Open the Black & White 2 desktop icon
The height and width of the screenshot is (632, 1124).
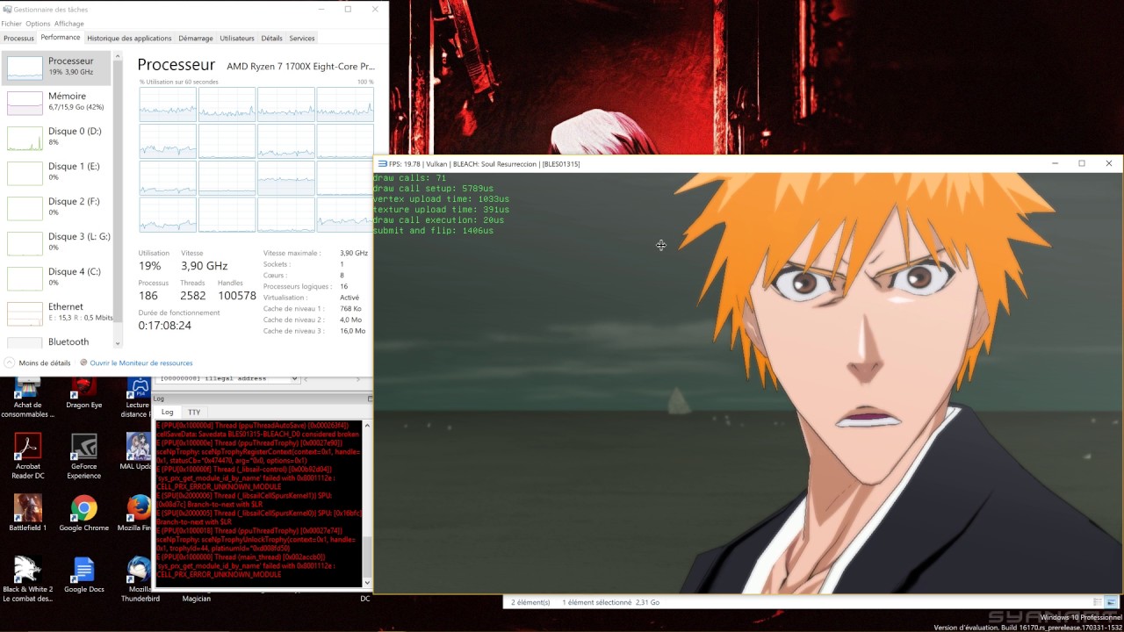click(x=27, y=578)
